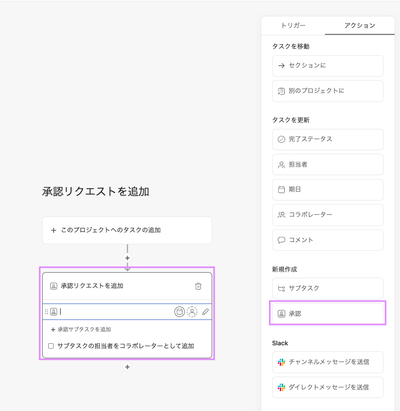The width and height of the screenshot is (400, 411).
Task: Click the plus node between the workflow steps
Action: 127,258
